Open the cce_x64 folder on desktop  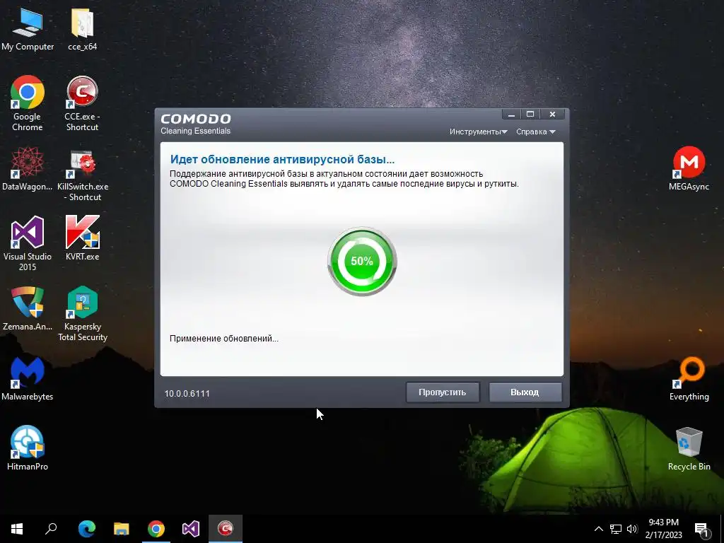[82, 29]
